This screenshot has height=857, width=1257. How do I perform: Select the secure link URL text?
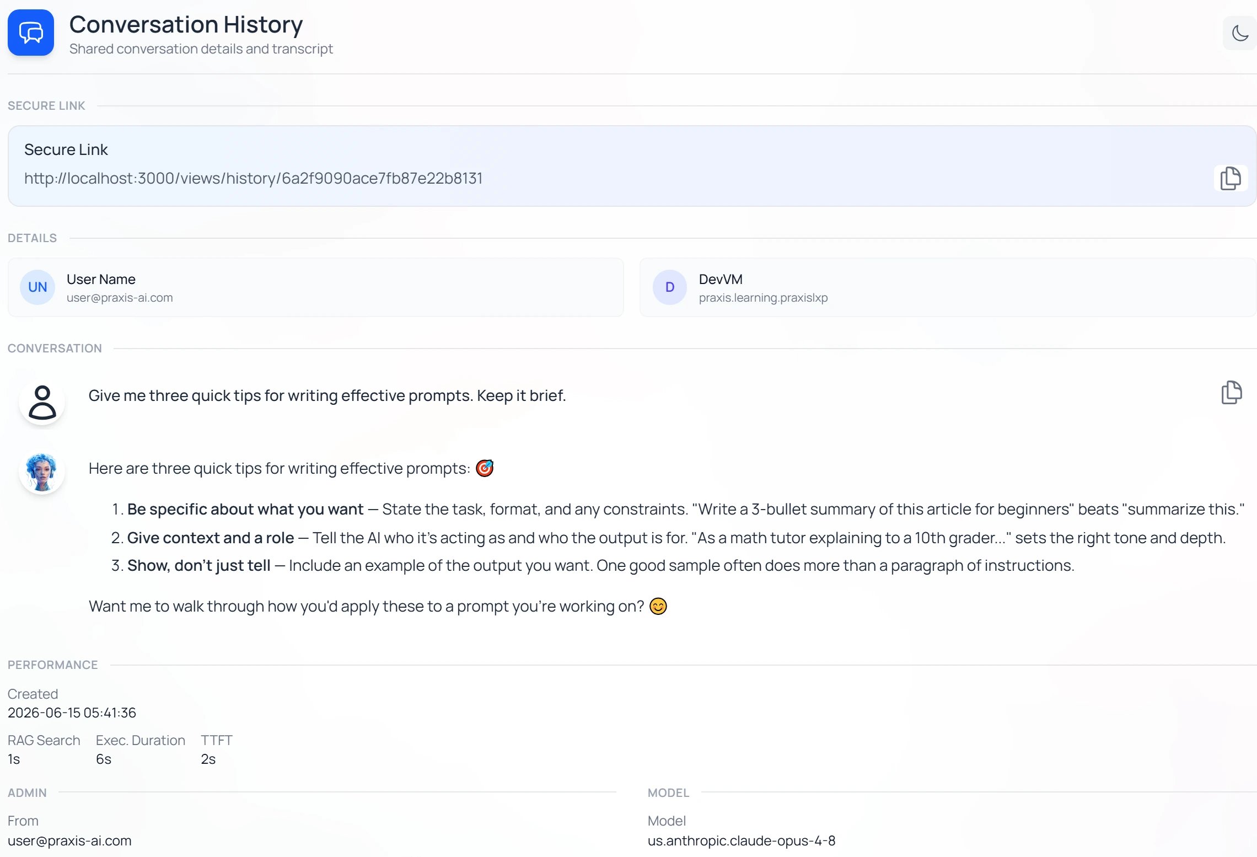coord(254,178)
